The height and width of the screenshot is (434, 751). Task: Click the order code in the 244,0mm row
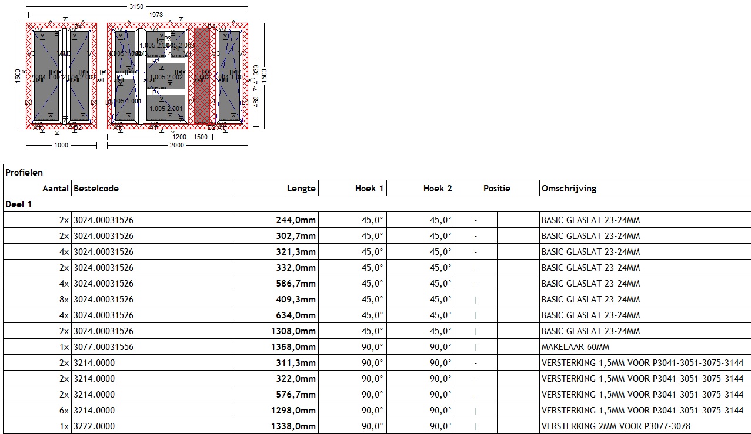[x=103, y=220]
